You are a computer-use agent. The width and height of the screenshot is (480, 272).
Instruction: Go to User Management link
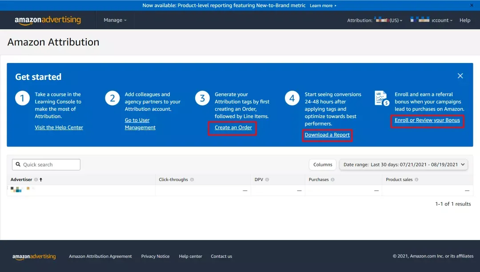140,124
